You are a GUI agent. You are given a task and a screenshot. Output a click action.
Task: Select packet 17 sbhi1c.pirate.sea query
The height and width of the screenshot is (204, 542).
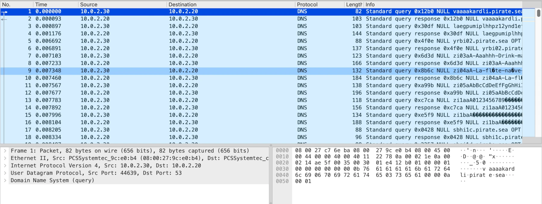point(261,130)
